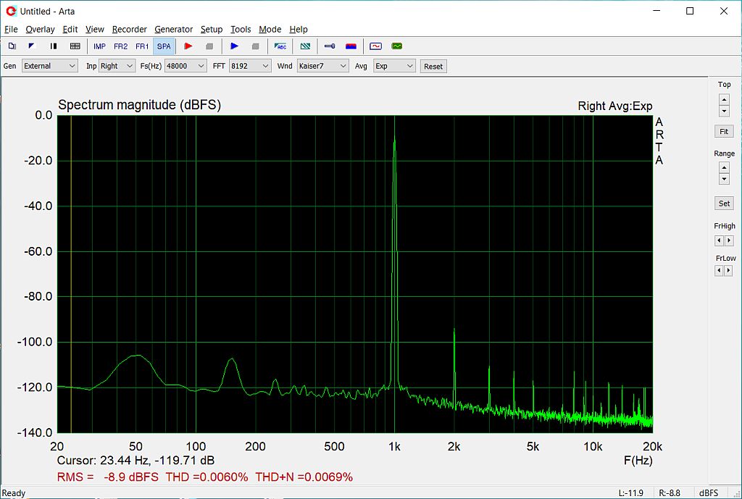Switch to FR1 single-channel mode
This screenshot has height=499, width=742.
pyautogui.click(x=142, y=46)
